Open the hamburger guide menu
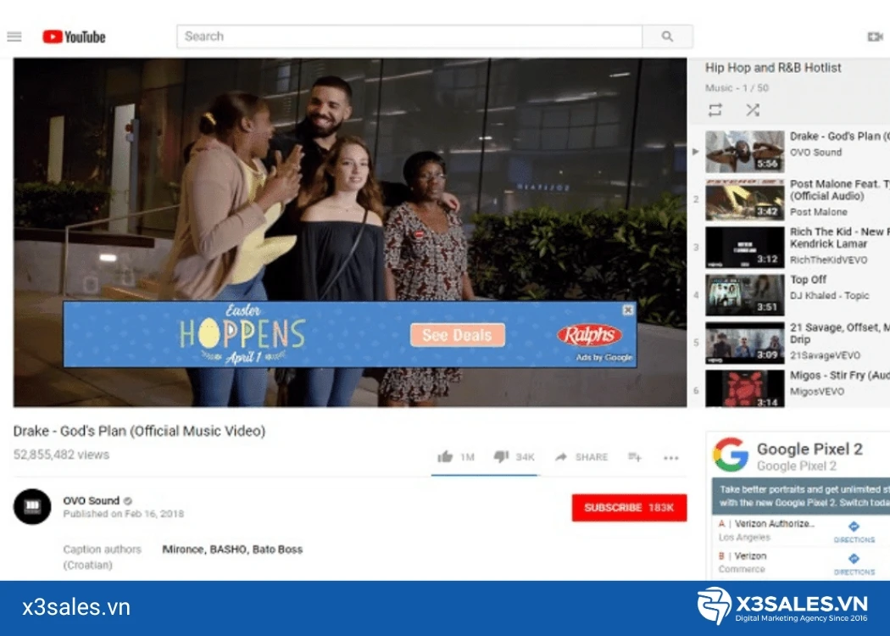The image size is (890, 636). click(14, 37)
